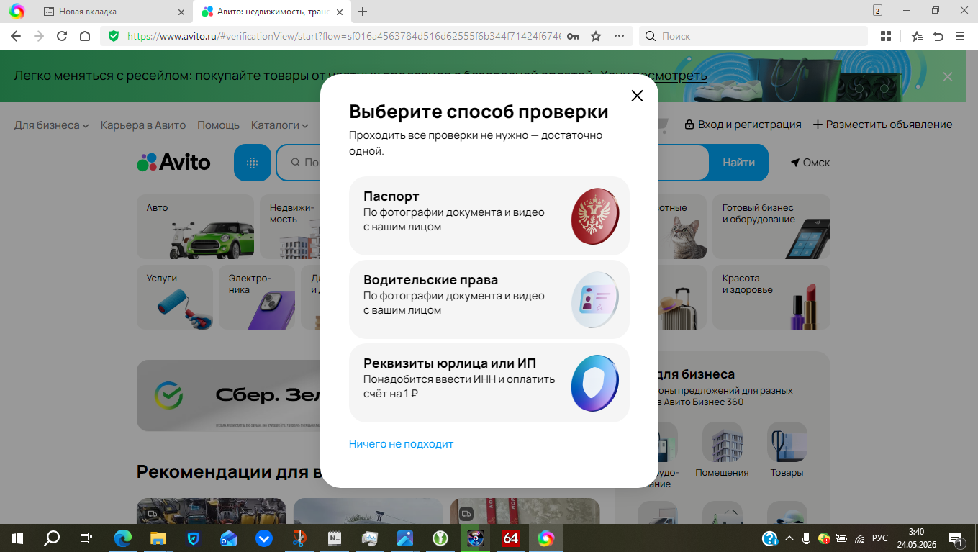Open the red 64 taskbar app
Screen dimensions: 978x552
coord(510,538)
